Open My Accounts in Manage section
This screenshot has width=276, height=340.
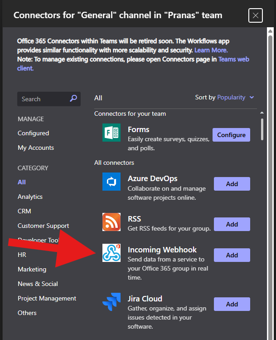[x=36, y=148]
